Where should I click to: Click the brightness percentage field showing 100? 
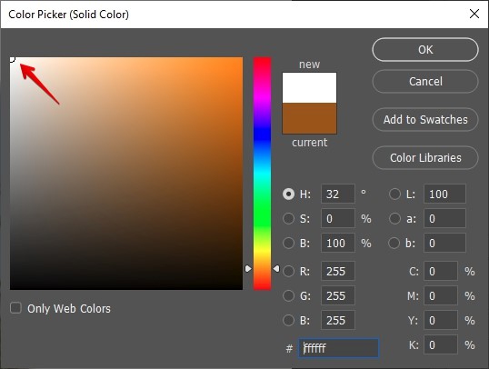(338, 243)
